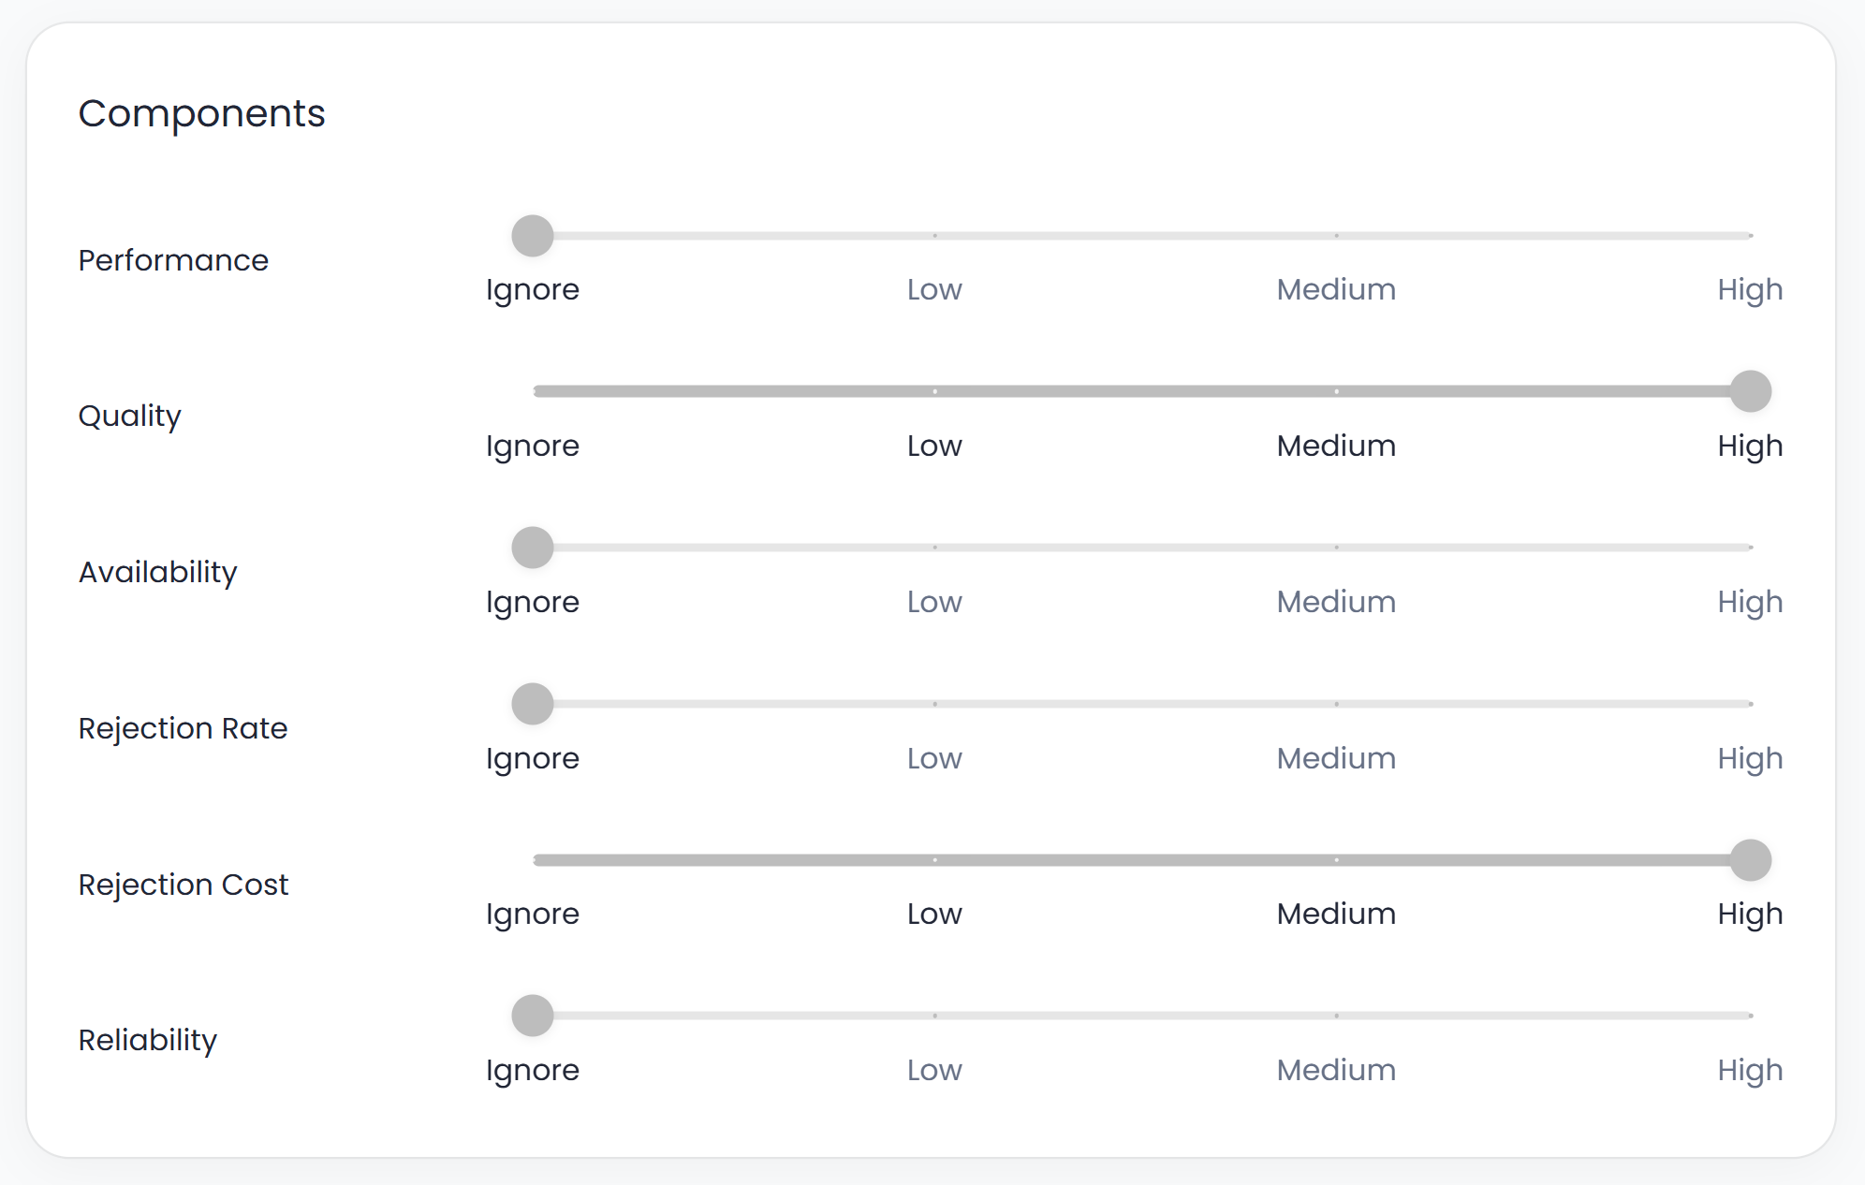The width and height of the screenshot is (1865, 1185).
Task: Set Rejection Rate to High
Action: [x=1749, y=704]
